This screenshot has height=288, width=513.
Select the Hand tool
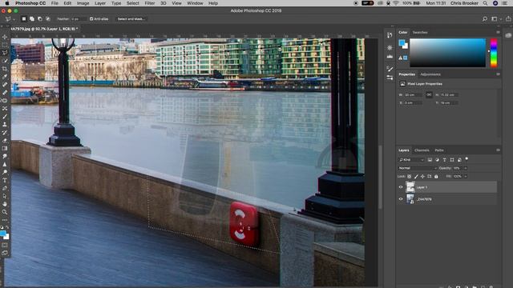(5, 204)
